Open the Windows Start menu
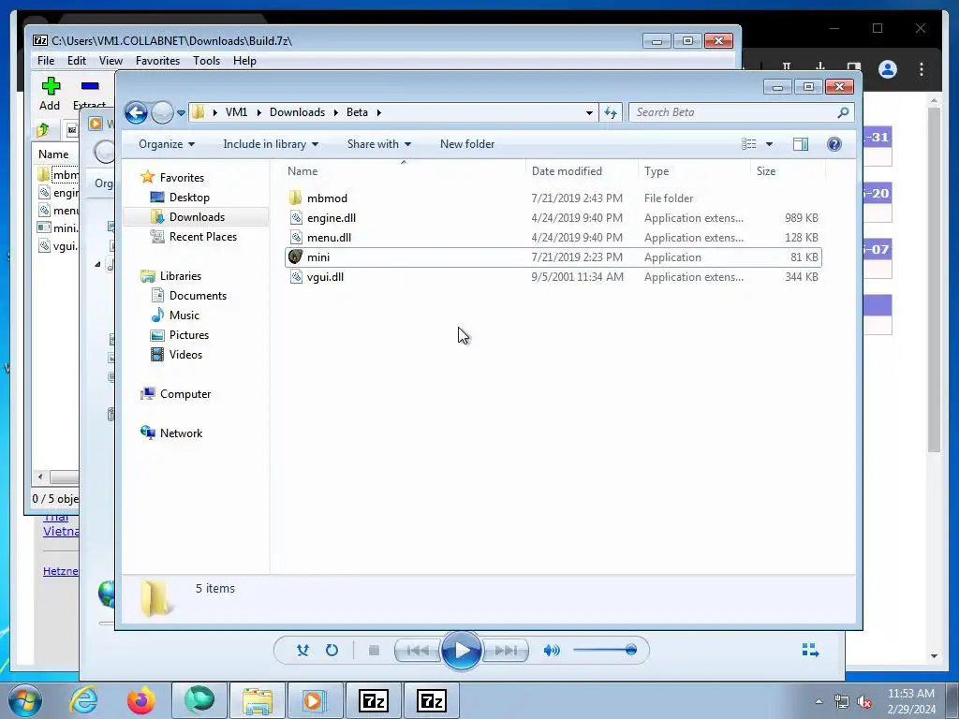Viewport: 959px width, 719px height. click(24, 701)
